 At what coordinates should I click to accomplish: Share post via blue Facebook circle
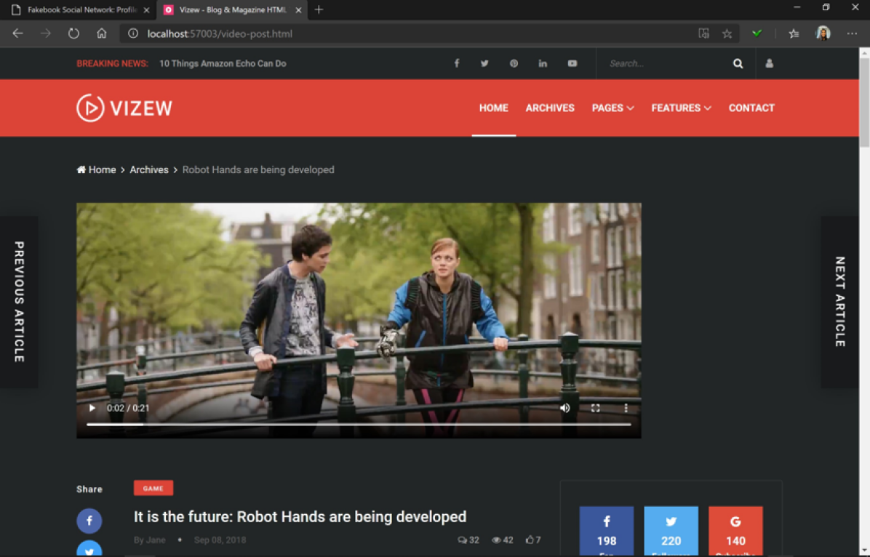[x=89, y=521]
